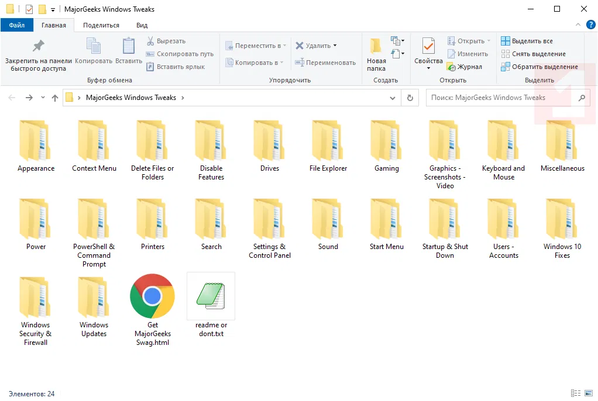Open easy access dropdown in Создать group

click(397, 53)
